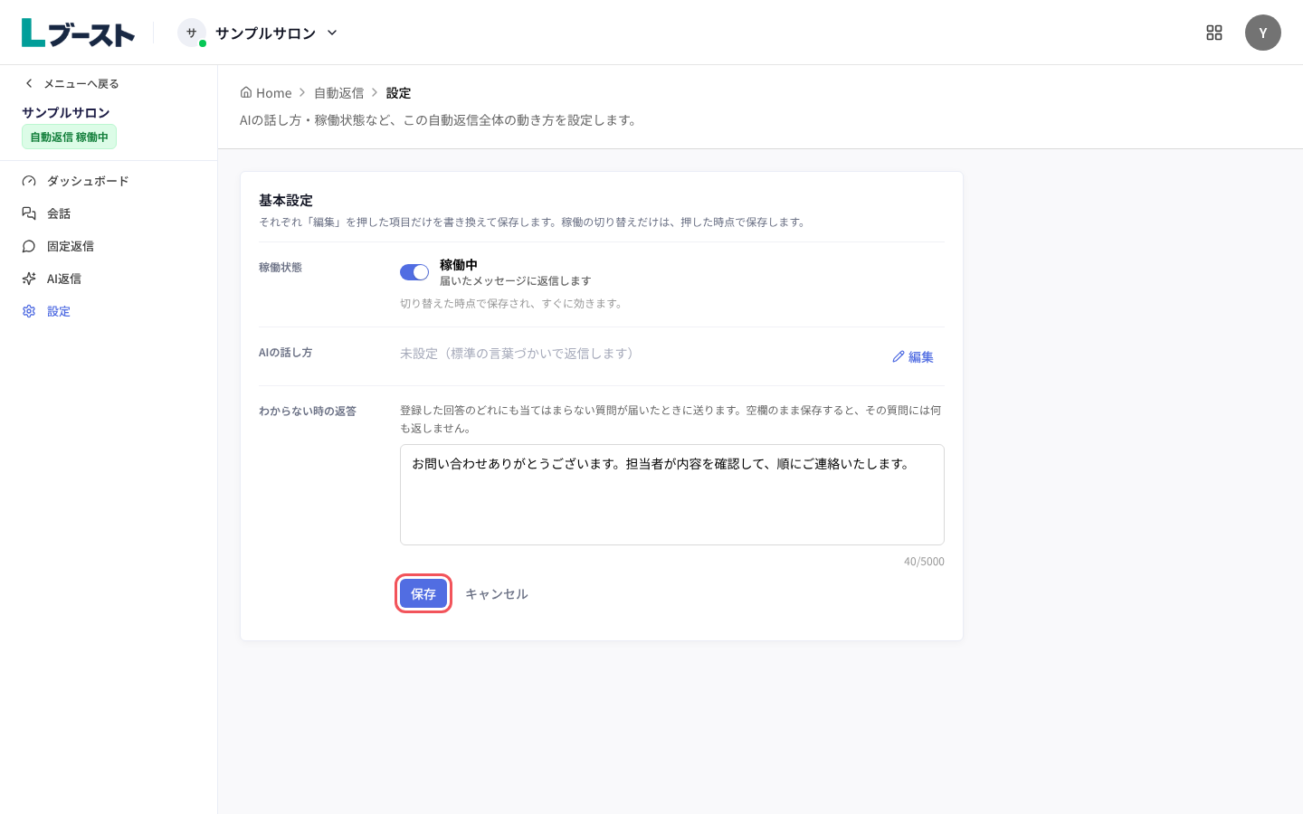Click inside the わからない時の返答 text area
This screenshot has width=1303, height=814.
point(672,495)
